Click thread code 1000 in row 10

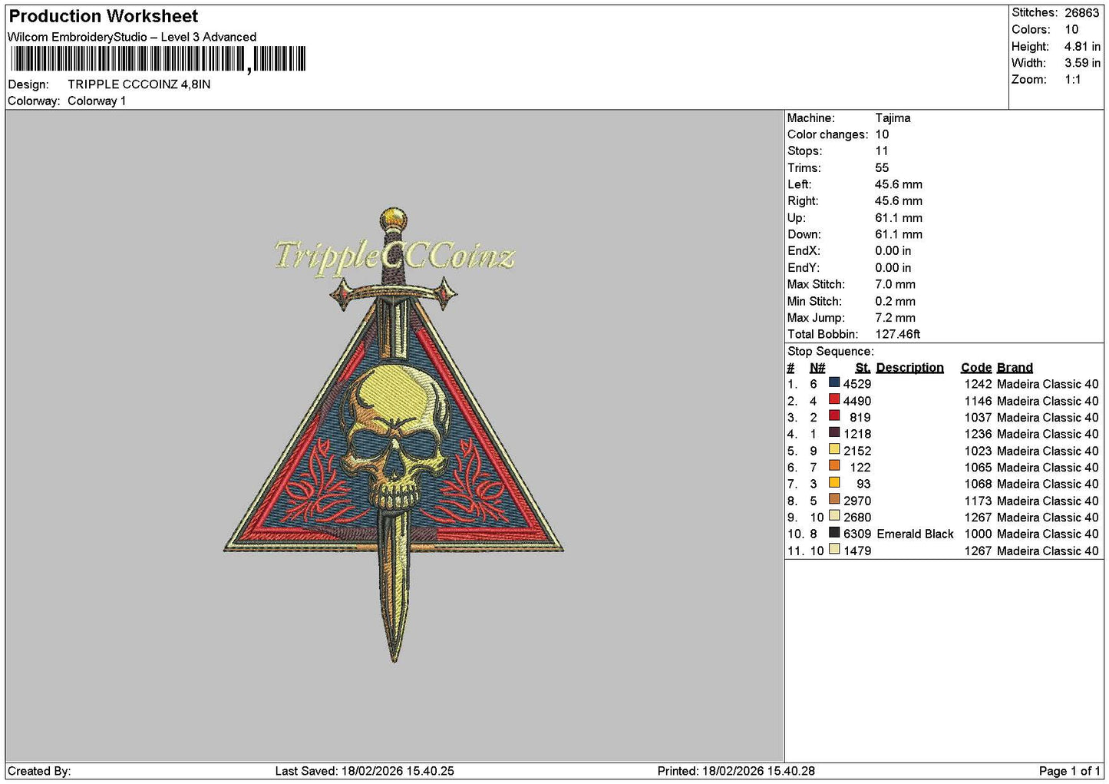(979, 534)
